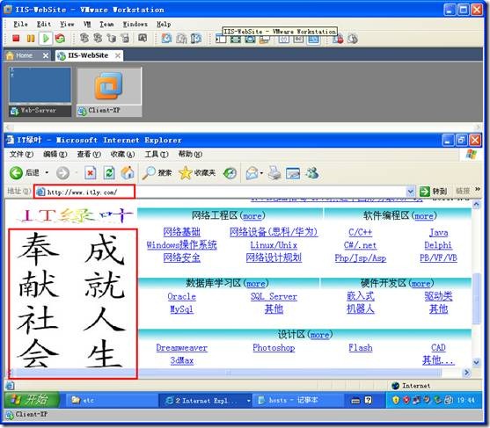The height and width of the screenshot is (428, 490).
Task: Click the IE Messenger people icon
Action: pyautogui.click(x=312, y=172)
